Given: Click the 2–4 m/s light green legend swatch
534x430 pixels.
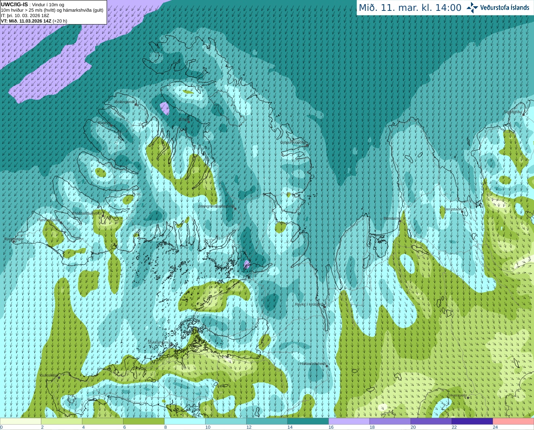Looking at the screenshot, I should click(62, 421).
